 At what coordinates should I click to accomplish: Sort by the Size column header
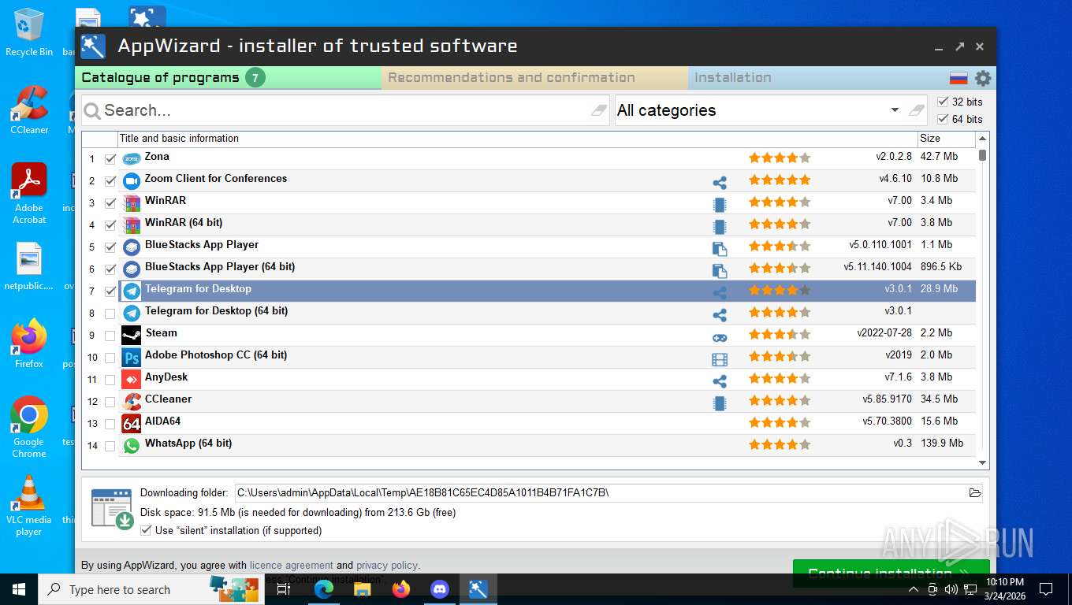pyautogui.click(x=946, y=139)
